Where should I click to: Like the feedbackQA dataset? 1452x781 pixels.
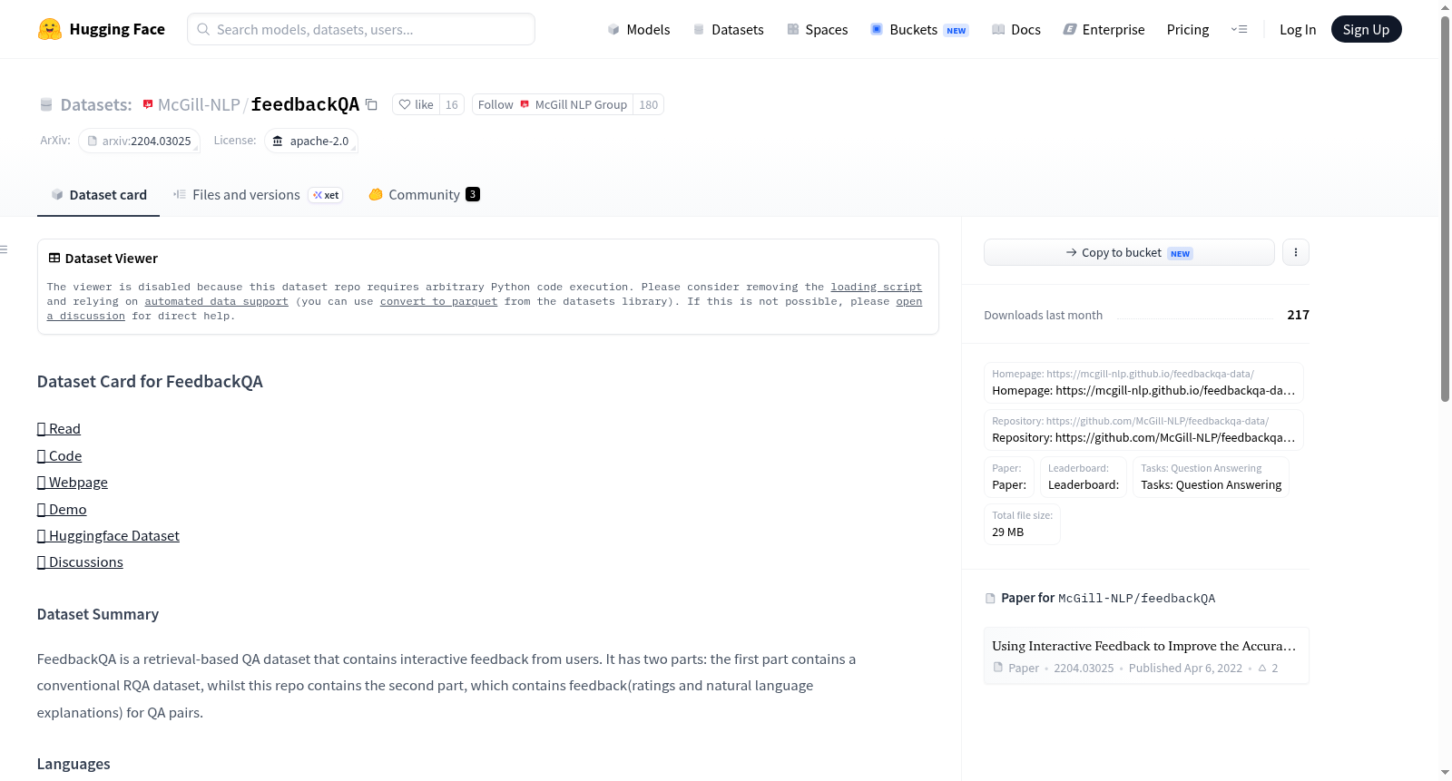pyautogui.click(x=417, y=104)
